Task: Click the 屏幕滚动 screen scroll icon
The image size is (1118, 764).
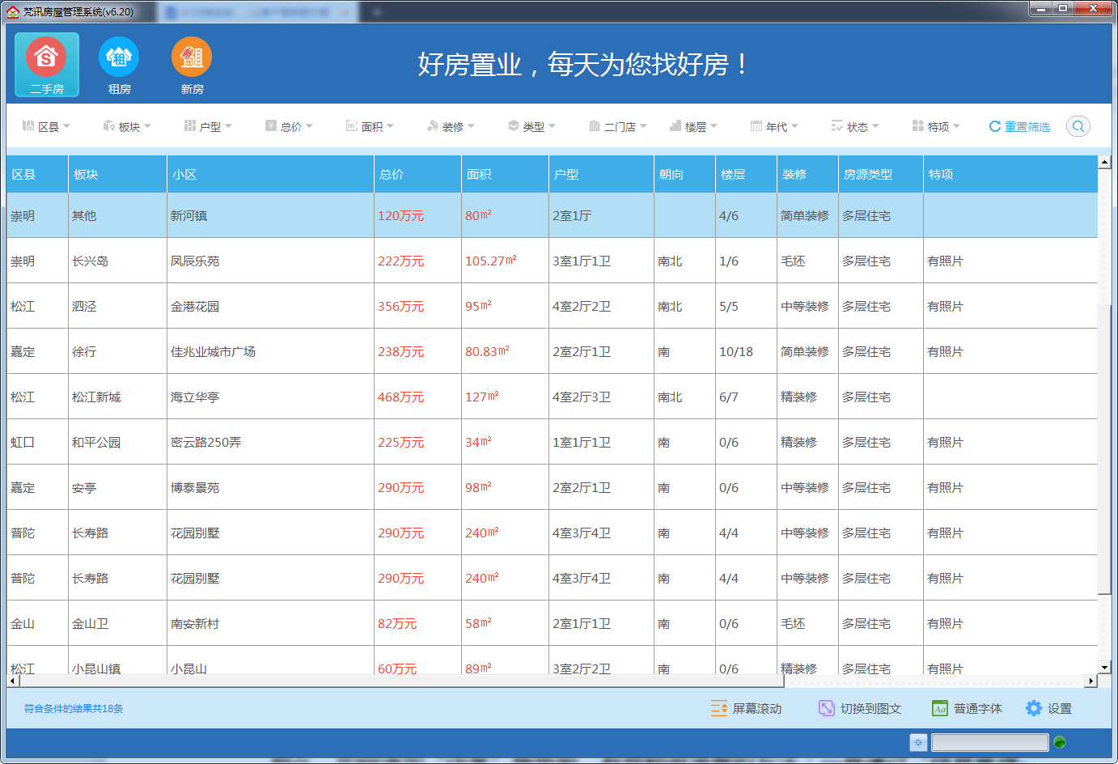Action: (x=719, y=708)
